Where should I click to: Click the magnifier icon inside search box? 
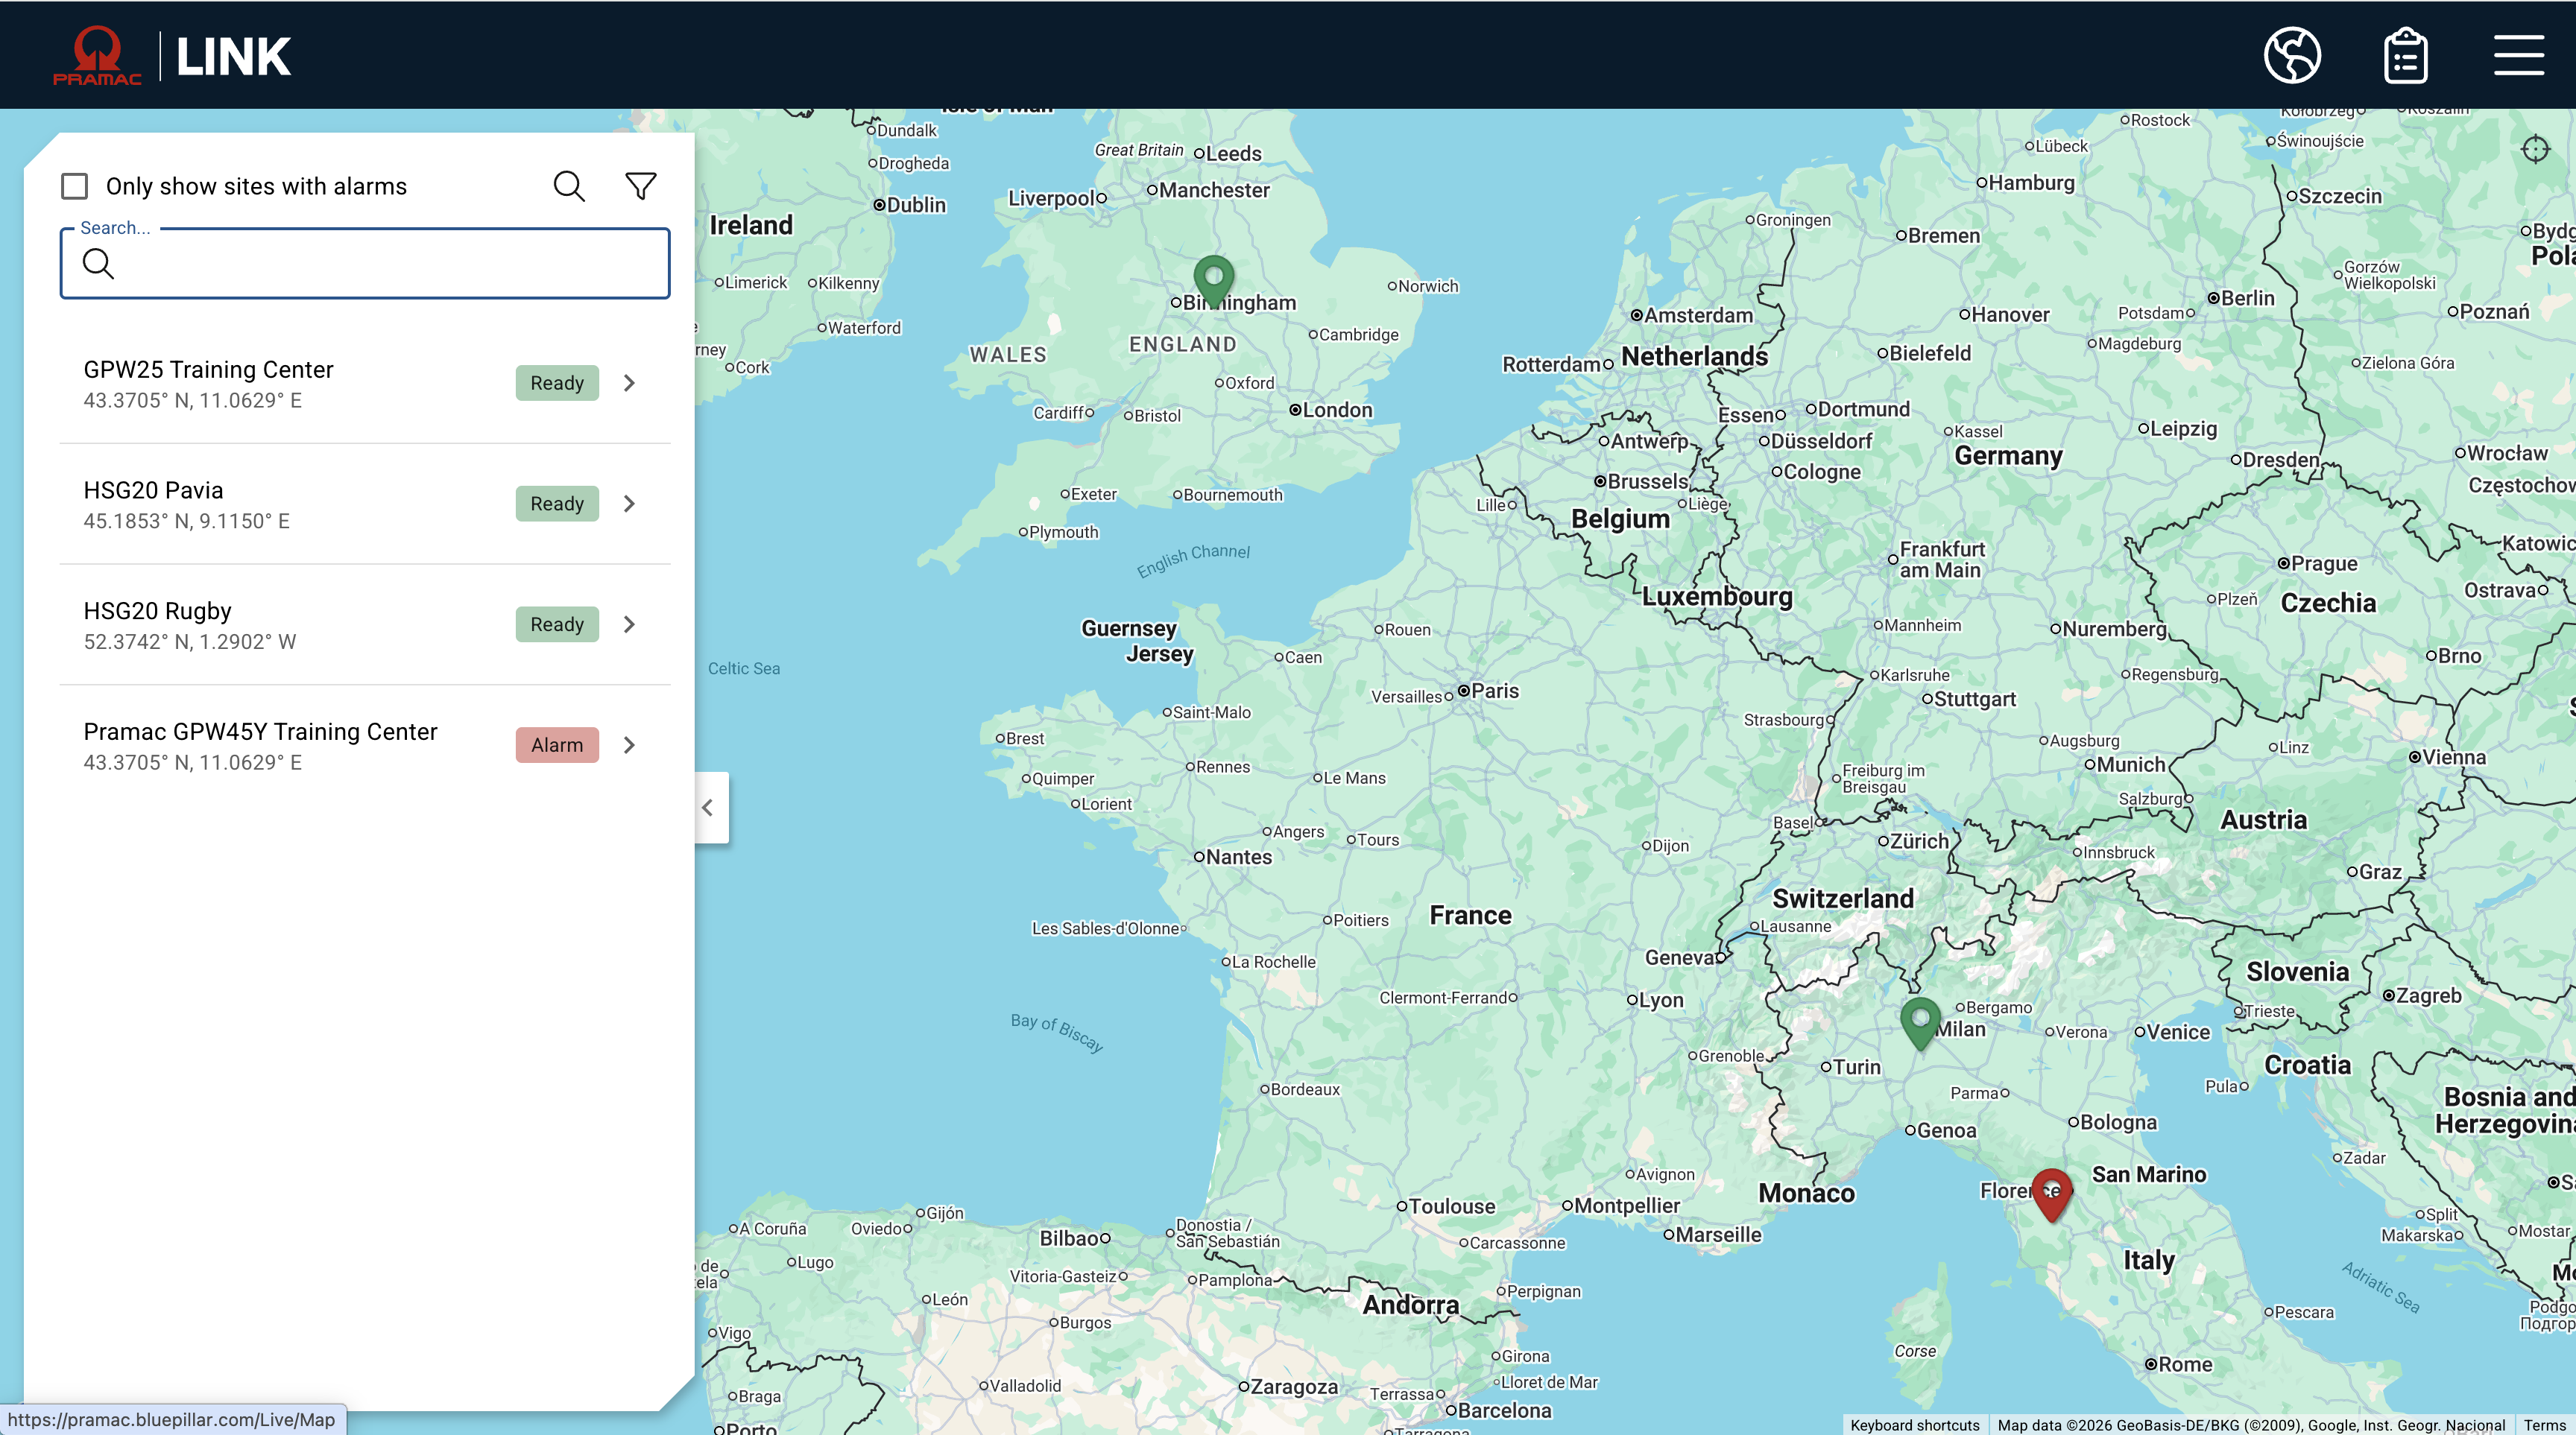click(98, 264)
